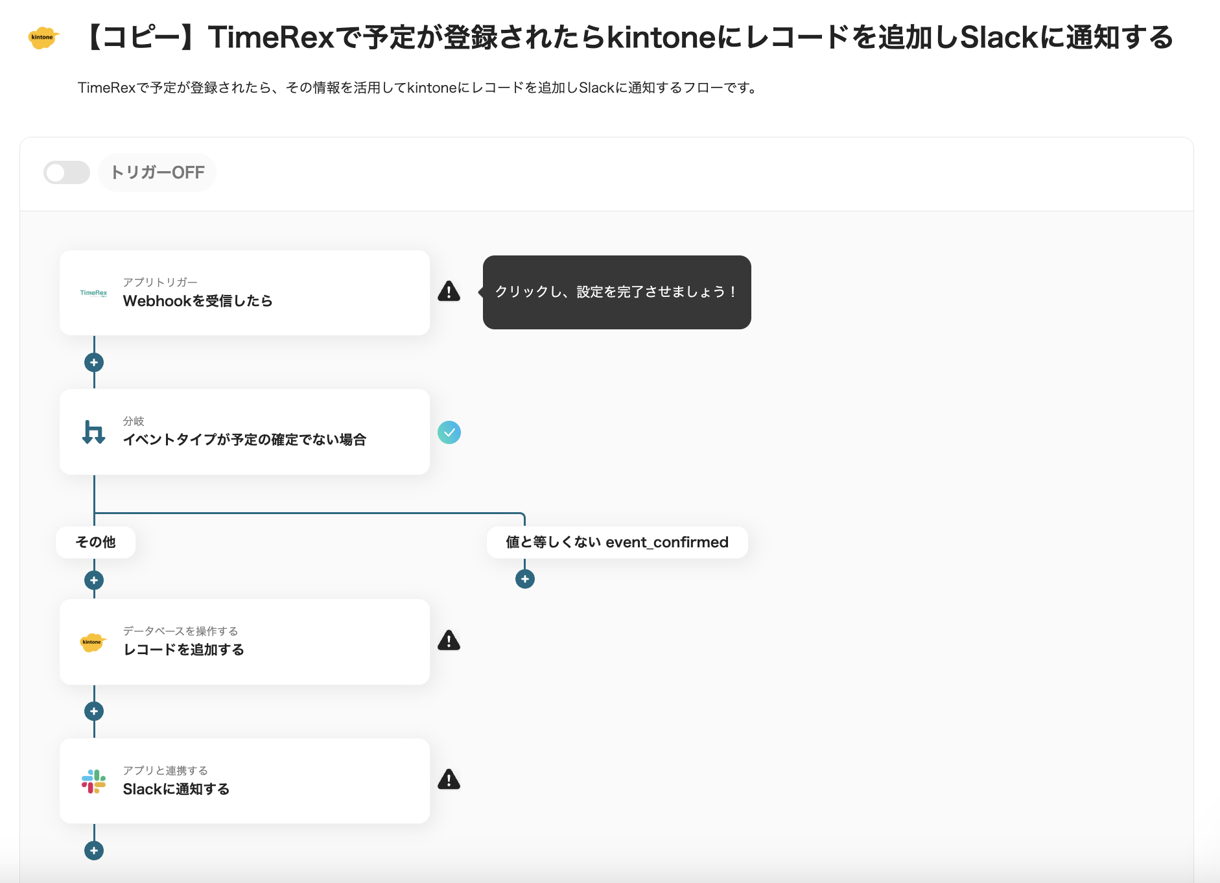The height and width of the screenshot is (883, 1220).
Task: Click the トリガーOFF status label
Action: (158, 172)
